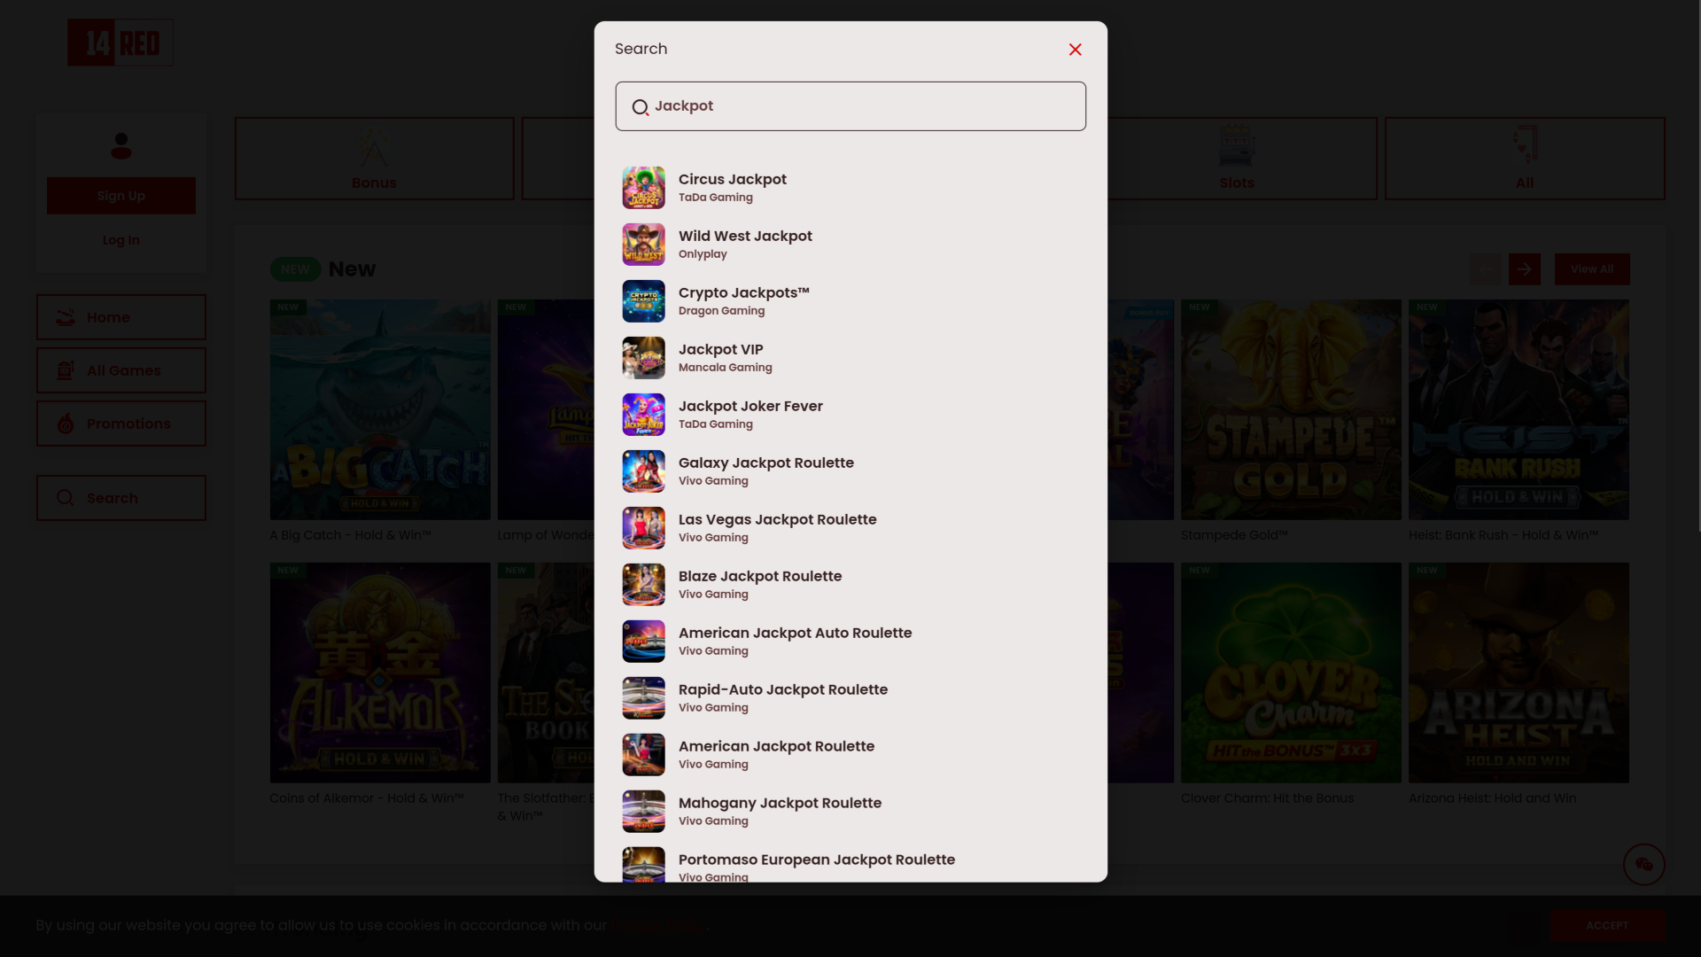Viewport: 1701px width, 957px height.
Task: Accept cookies using the ACCEPT button
Action: coord(1607,924)
